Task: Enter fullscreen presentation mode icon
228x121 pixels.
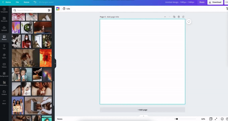Action: (x=216, y=119)
